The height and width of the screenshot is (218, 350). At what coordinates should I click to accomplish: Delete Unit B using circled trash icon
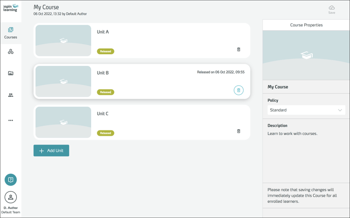[239, 90]
